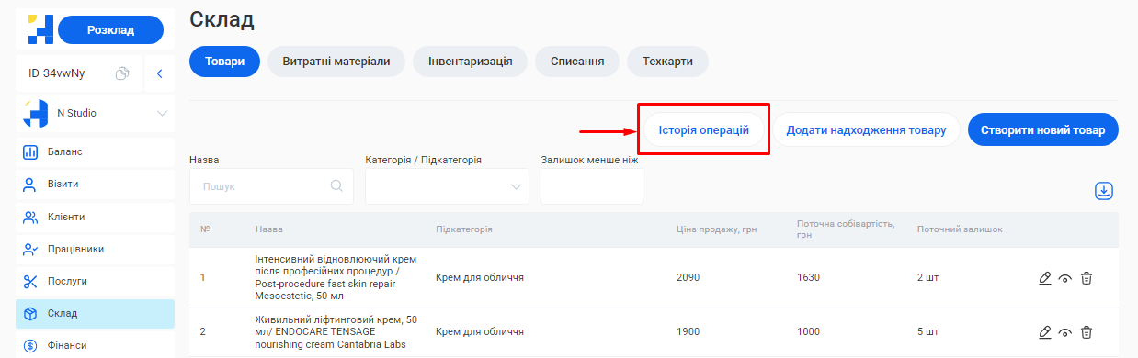The image size is (1138, 358).
Task: Open Баланс in the sidebar
Action: tap(95, 151)
